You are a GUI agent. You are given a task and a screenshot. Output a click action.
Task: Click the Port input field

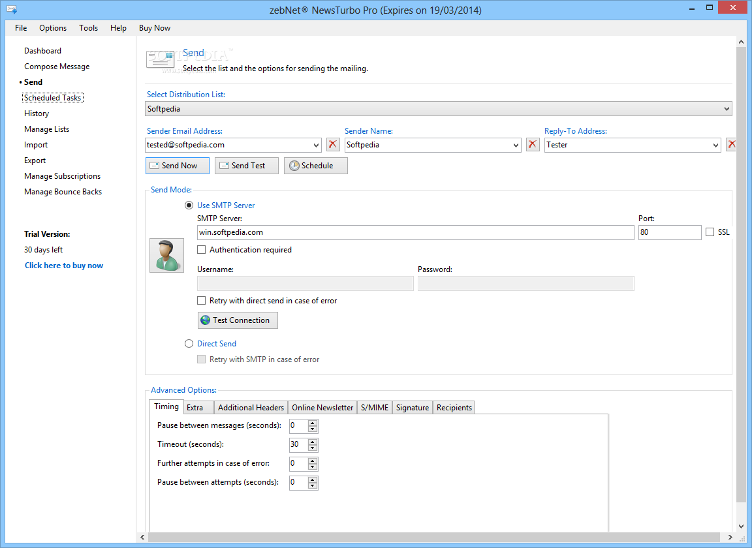pyautogui.click(x=670, y=232)
